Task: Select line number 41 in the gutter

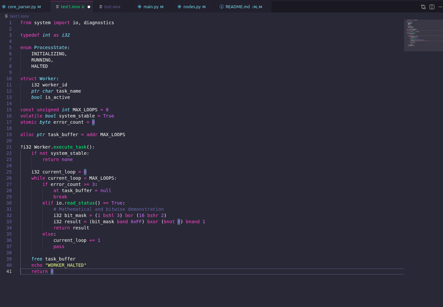Action: [x=9, y=271]
